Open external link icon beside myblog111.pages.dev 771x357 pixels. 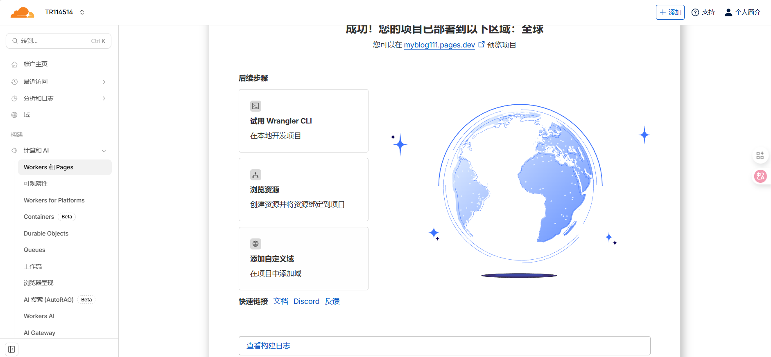click(482, 45)
